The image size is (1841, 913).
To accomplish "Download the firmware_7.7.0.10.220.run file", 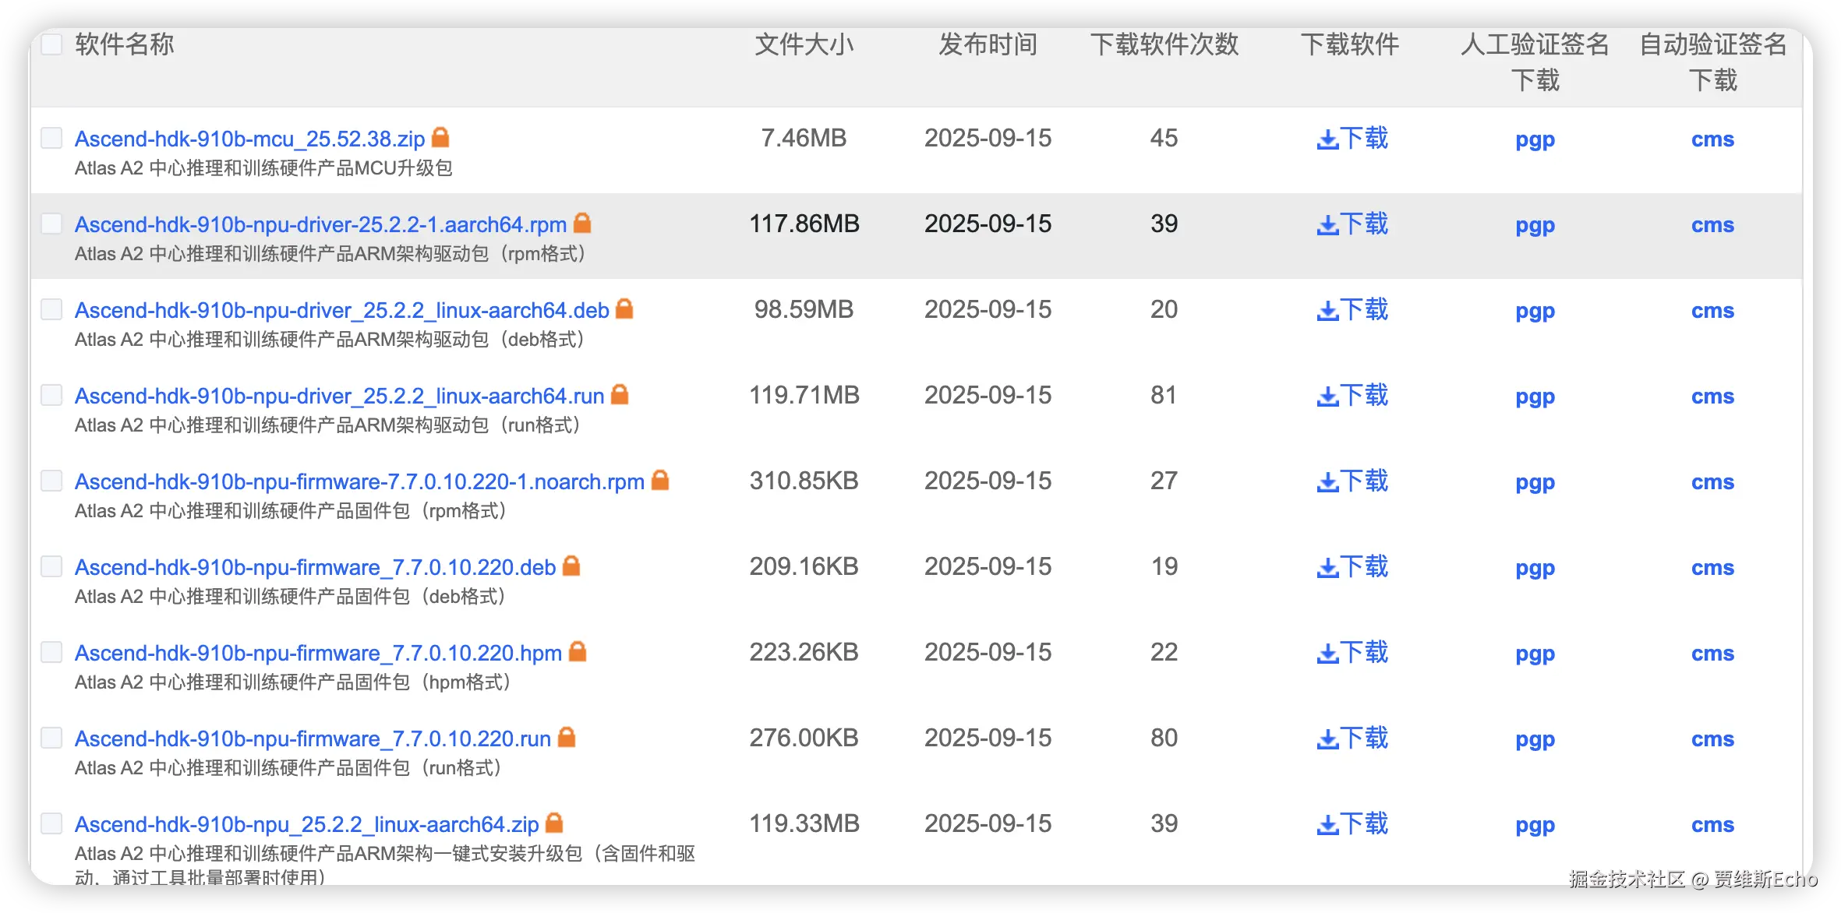I will click(1352, 739).
